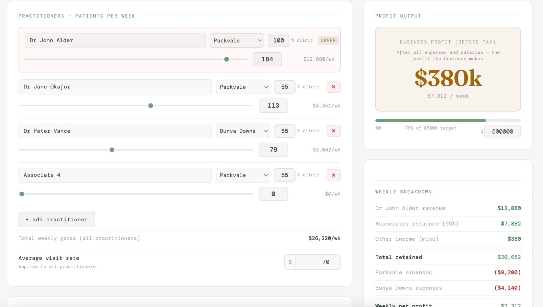Click Associate 4's patients slider handle
Viewport: 543px width, 307px height.
[x=22, y=194]
